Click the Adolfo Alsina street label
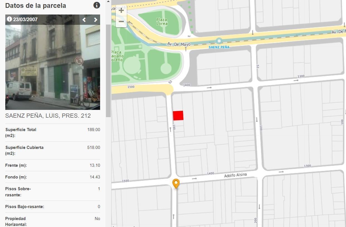Viewport: 346px width, 227px height. click(x=236, y=175)
